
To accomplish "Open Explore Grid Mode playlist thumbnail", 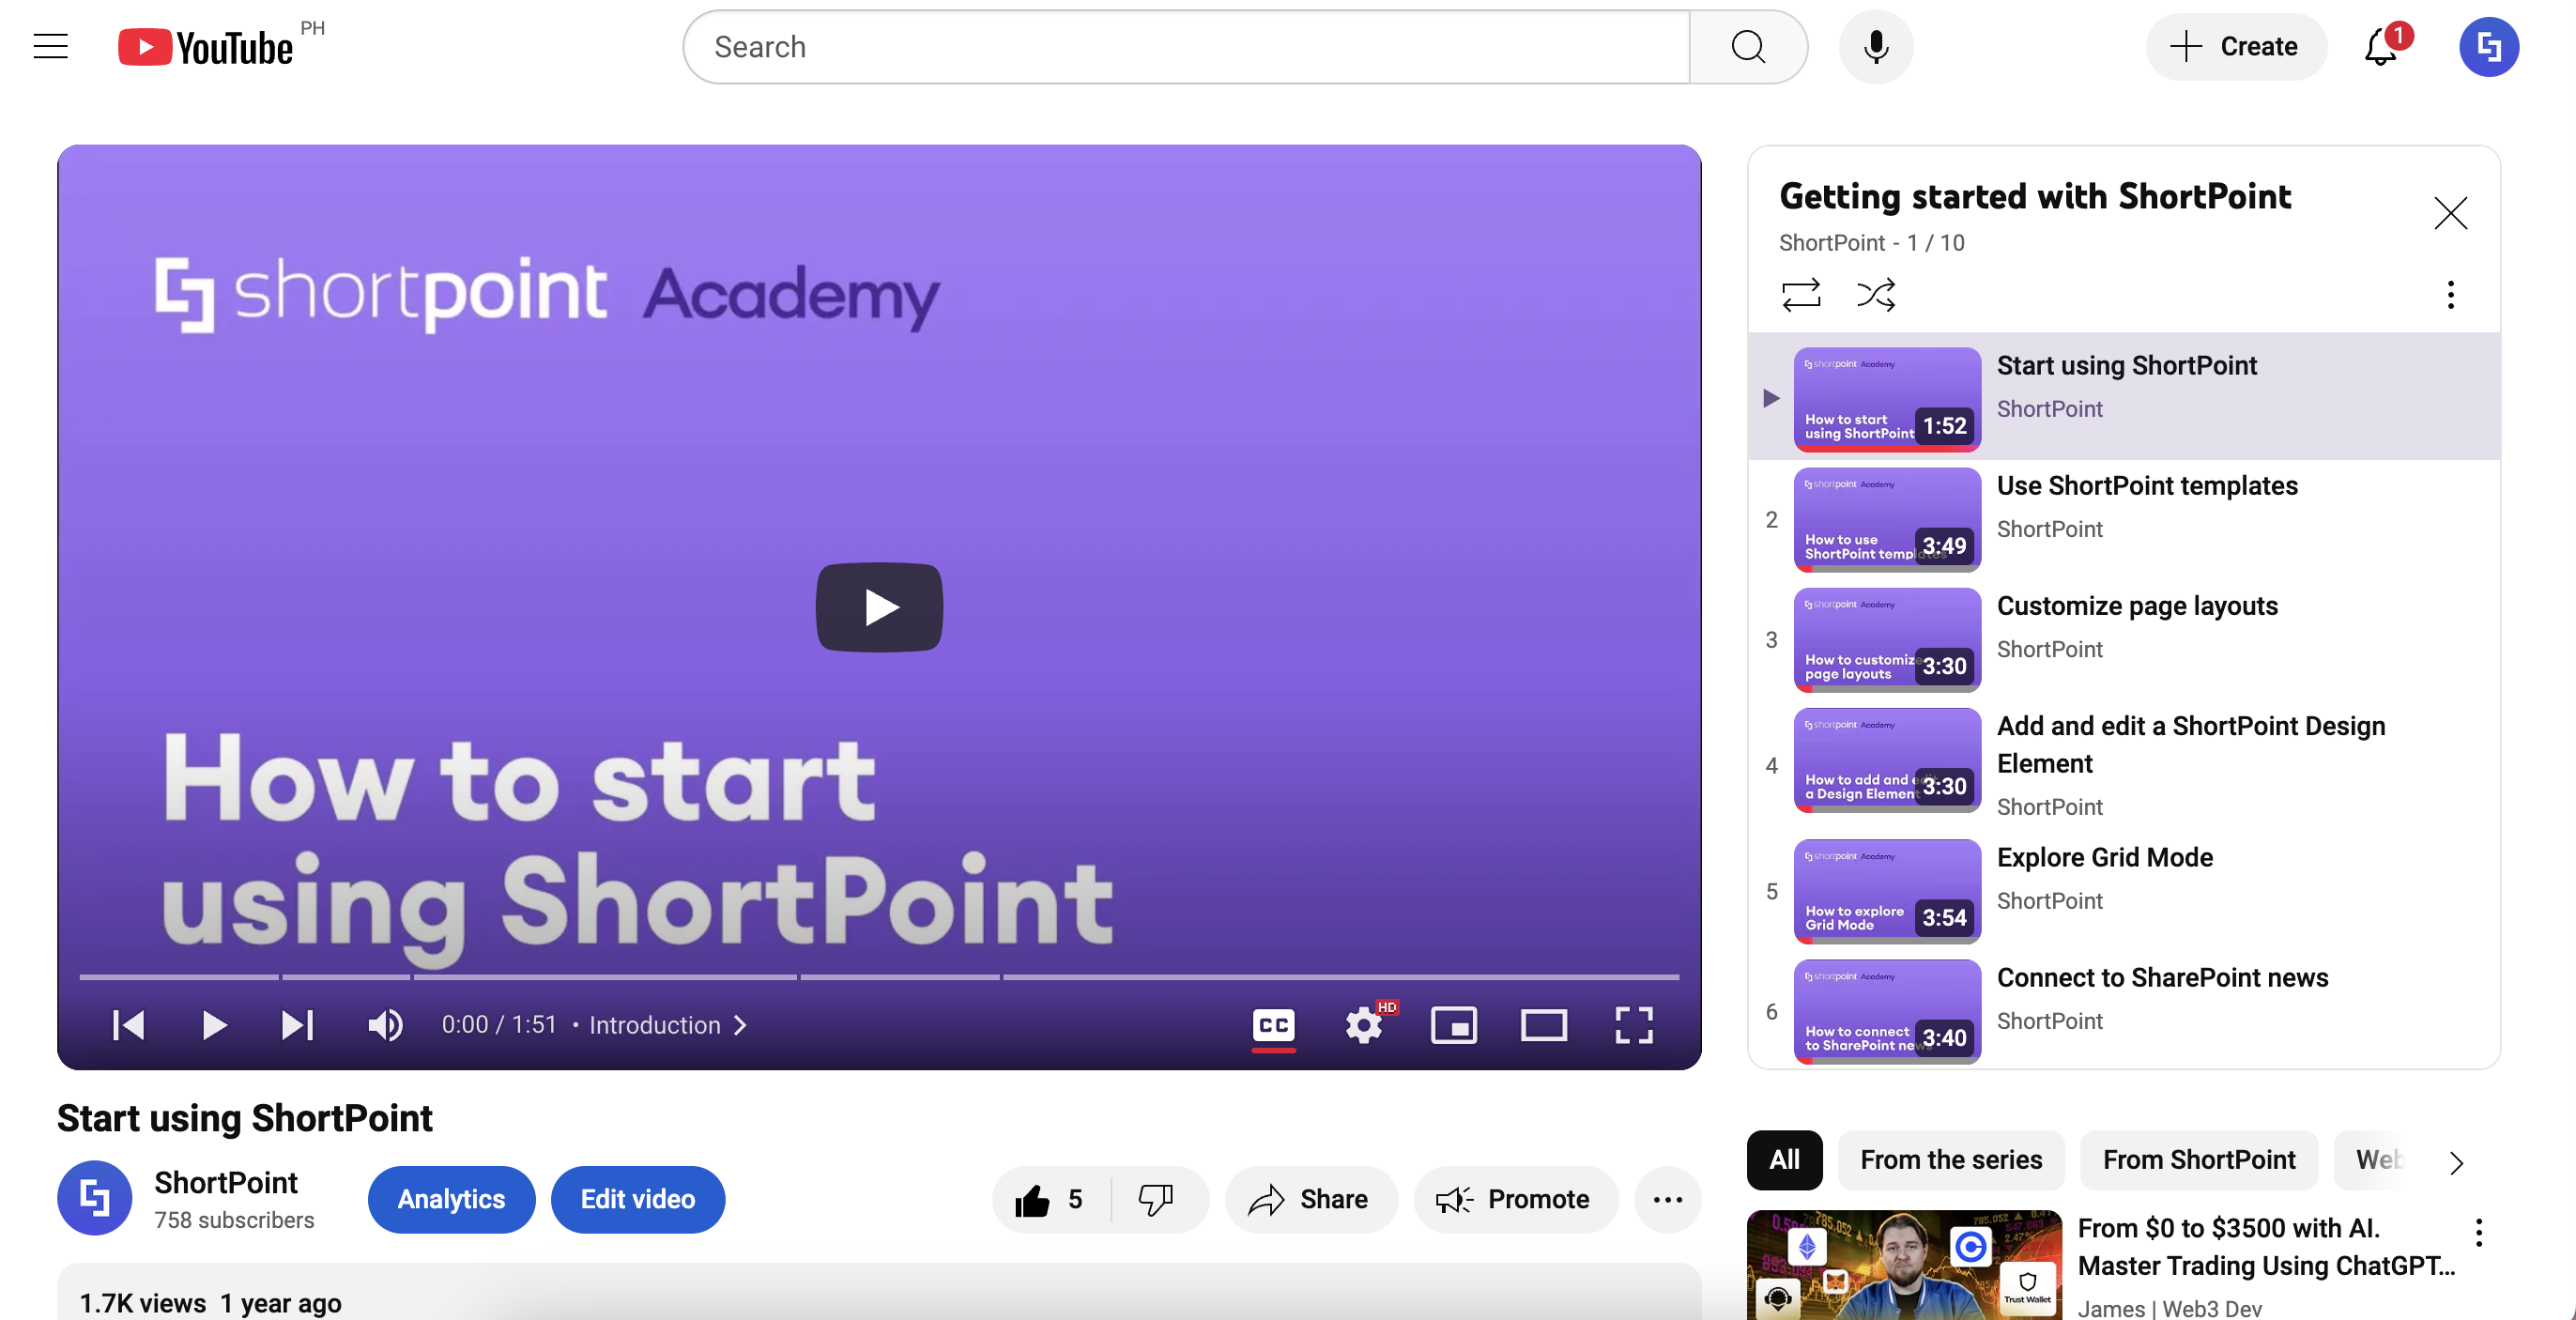I will pyautogui.click(x=1886, y=891).
